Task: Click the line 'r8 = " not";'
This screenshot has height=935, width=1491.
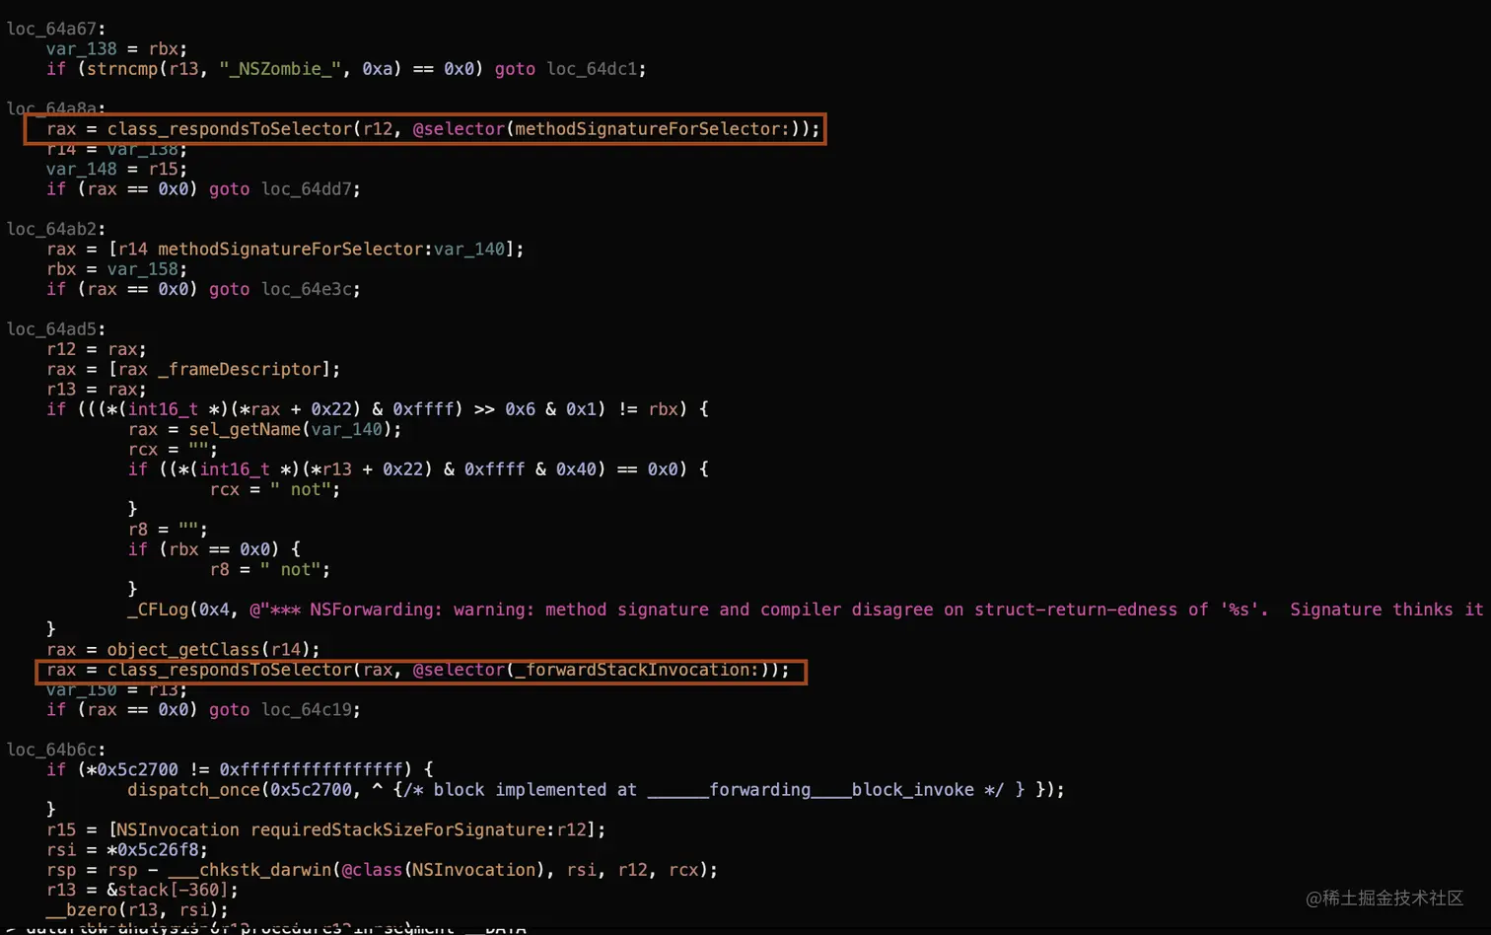Action: (x=269, y=570)
